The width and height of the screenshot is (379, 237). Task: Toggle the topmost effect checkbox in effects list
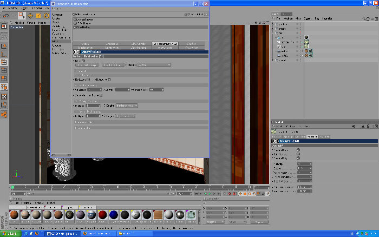point(75,19)
